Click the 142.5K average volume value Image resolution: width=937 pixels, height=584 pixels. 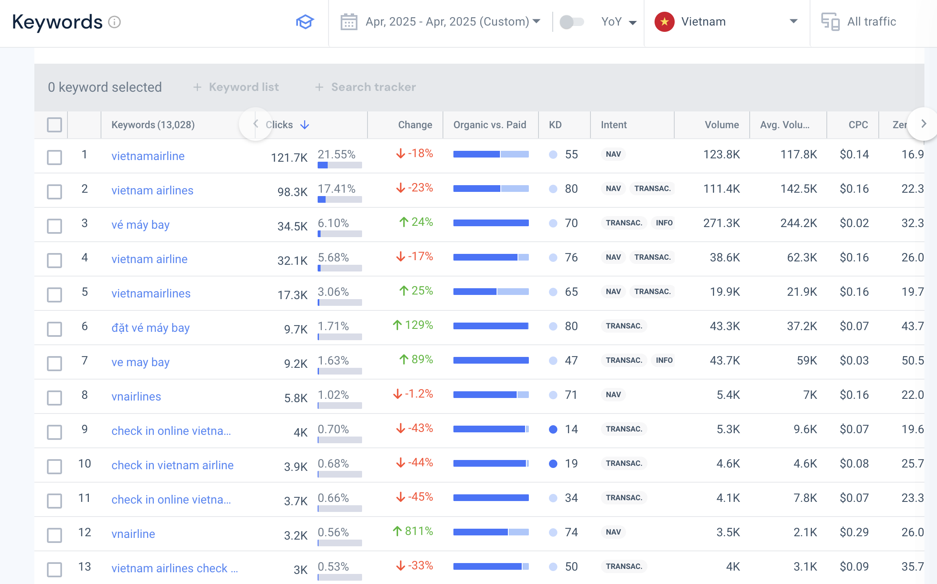(799, 189)
